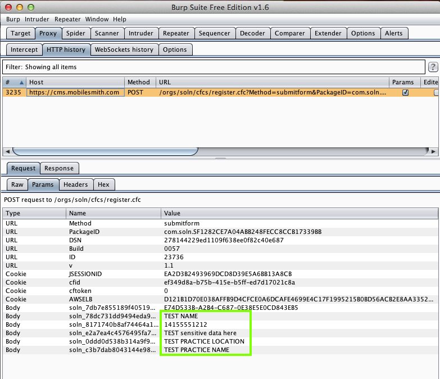This screenshot has height=379, width=440.
Task: Select the Request tab
Action: (x=23, y=168)
